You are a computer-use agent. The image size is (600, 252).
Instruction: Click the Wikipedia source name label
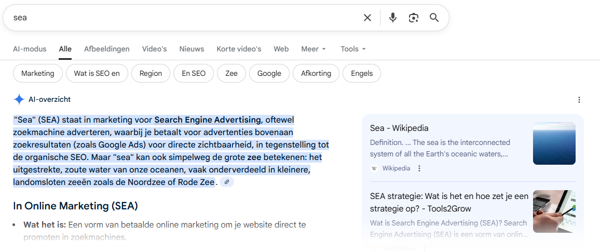(397, 168)
